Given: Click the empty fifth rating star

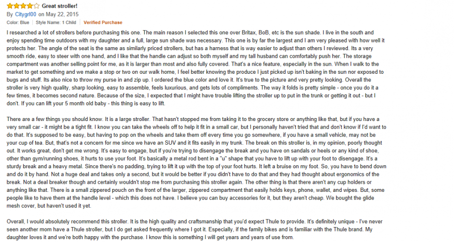Looking at the screenshot, I should 37,6.
